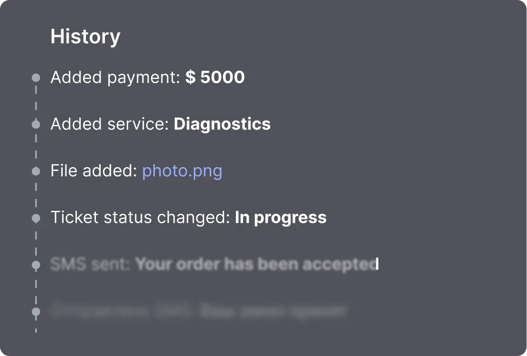The image size is (527, 356).
Task: Click the timeline dot beside Ticket status changed
Action: pos(36,218)
